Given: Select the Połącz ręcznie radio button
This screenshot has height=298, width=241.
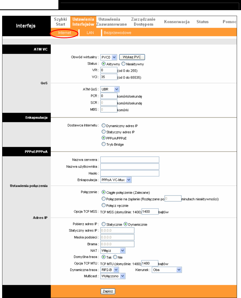Looking at the screenshot, I should (x=103, y=205).
